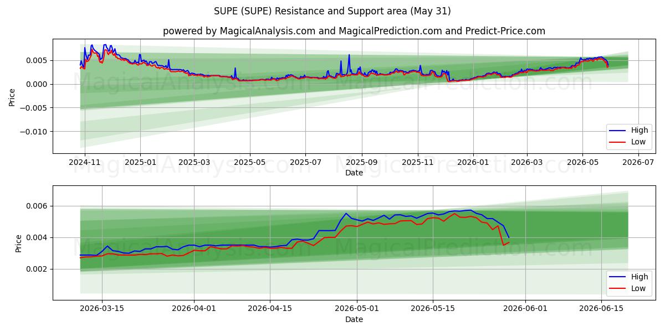
Task: Click the 'Date' axis label under top chart
Action: (x=354, y=173)
